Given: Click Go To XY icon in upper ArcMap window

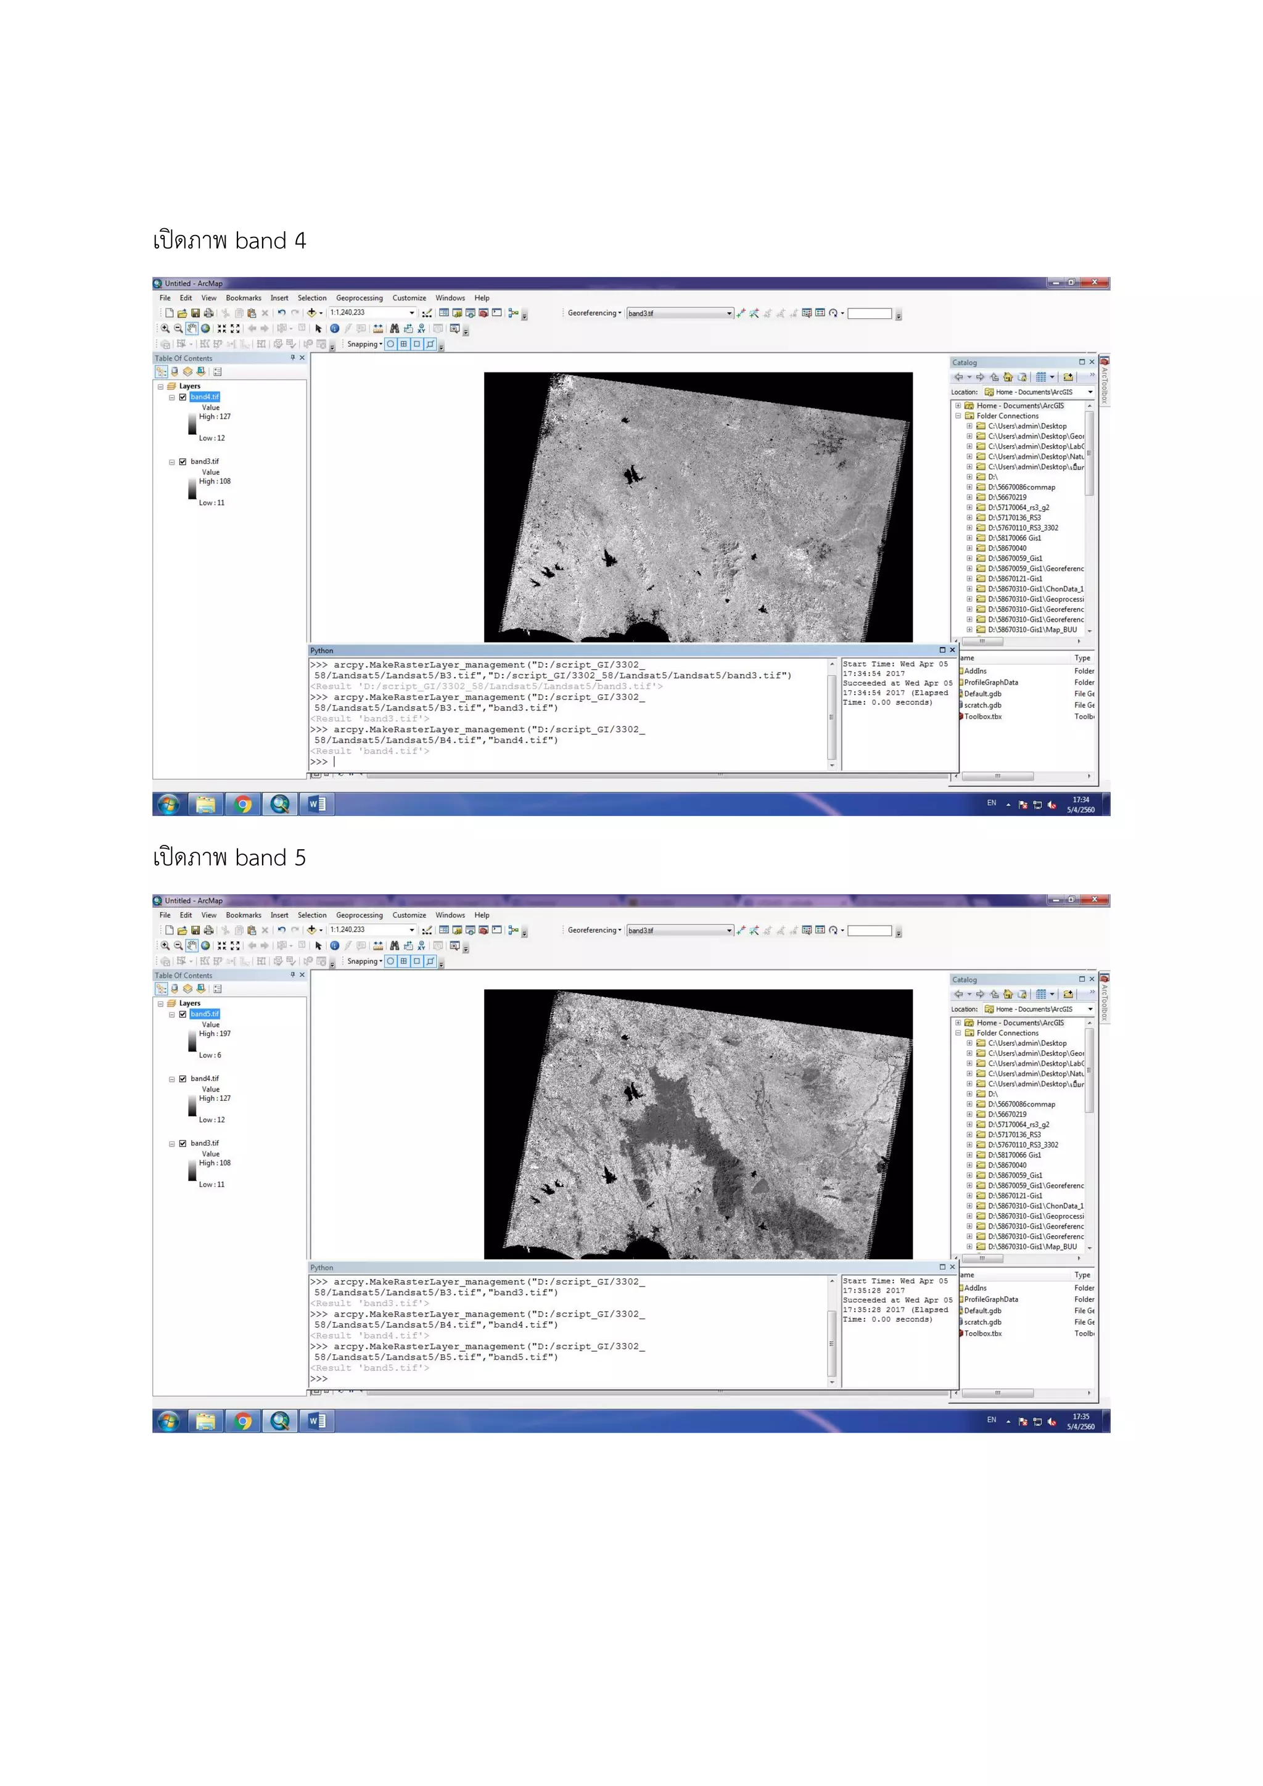Looking at the screenshot, I should pos(422,328).
